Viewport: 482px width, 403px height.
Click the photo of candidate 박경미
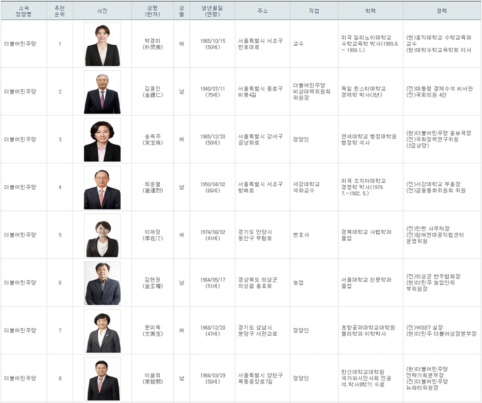click(x=102, y=44)
